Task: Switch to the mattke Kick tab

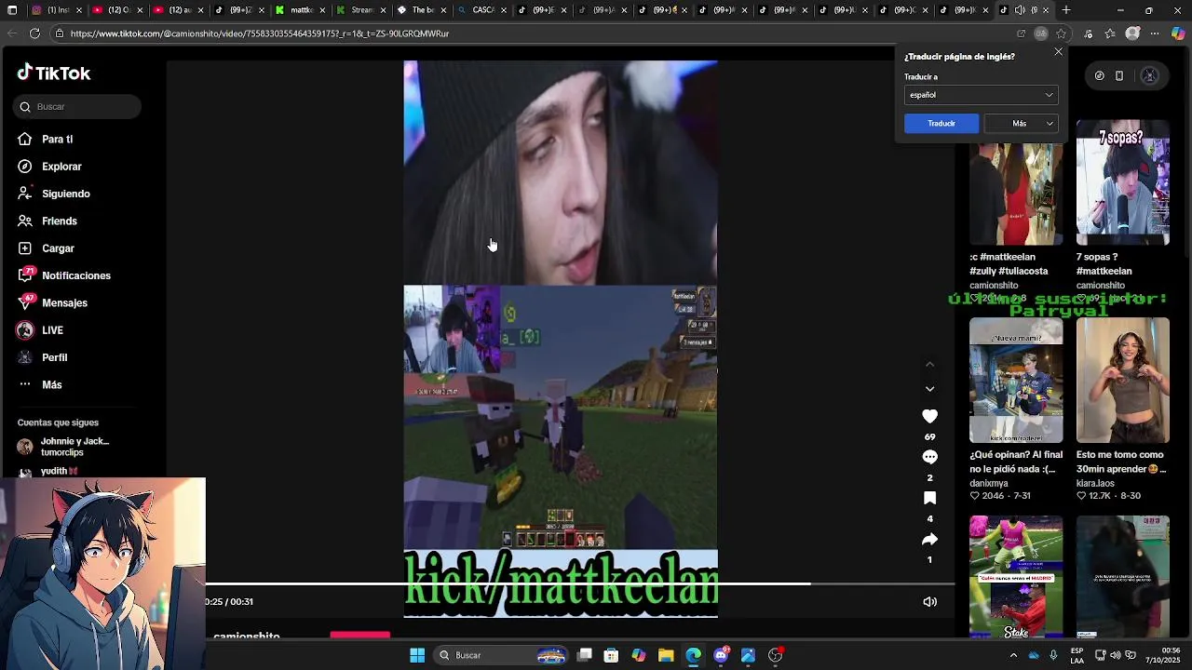Action: point(299,10)
